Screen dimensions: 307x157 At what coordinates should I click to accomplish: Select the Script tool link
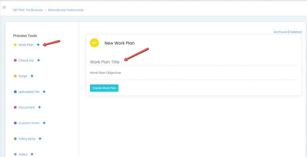click(23, 76)
